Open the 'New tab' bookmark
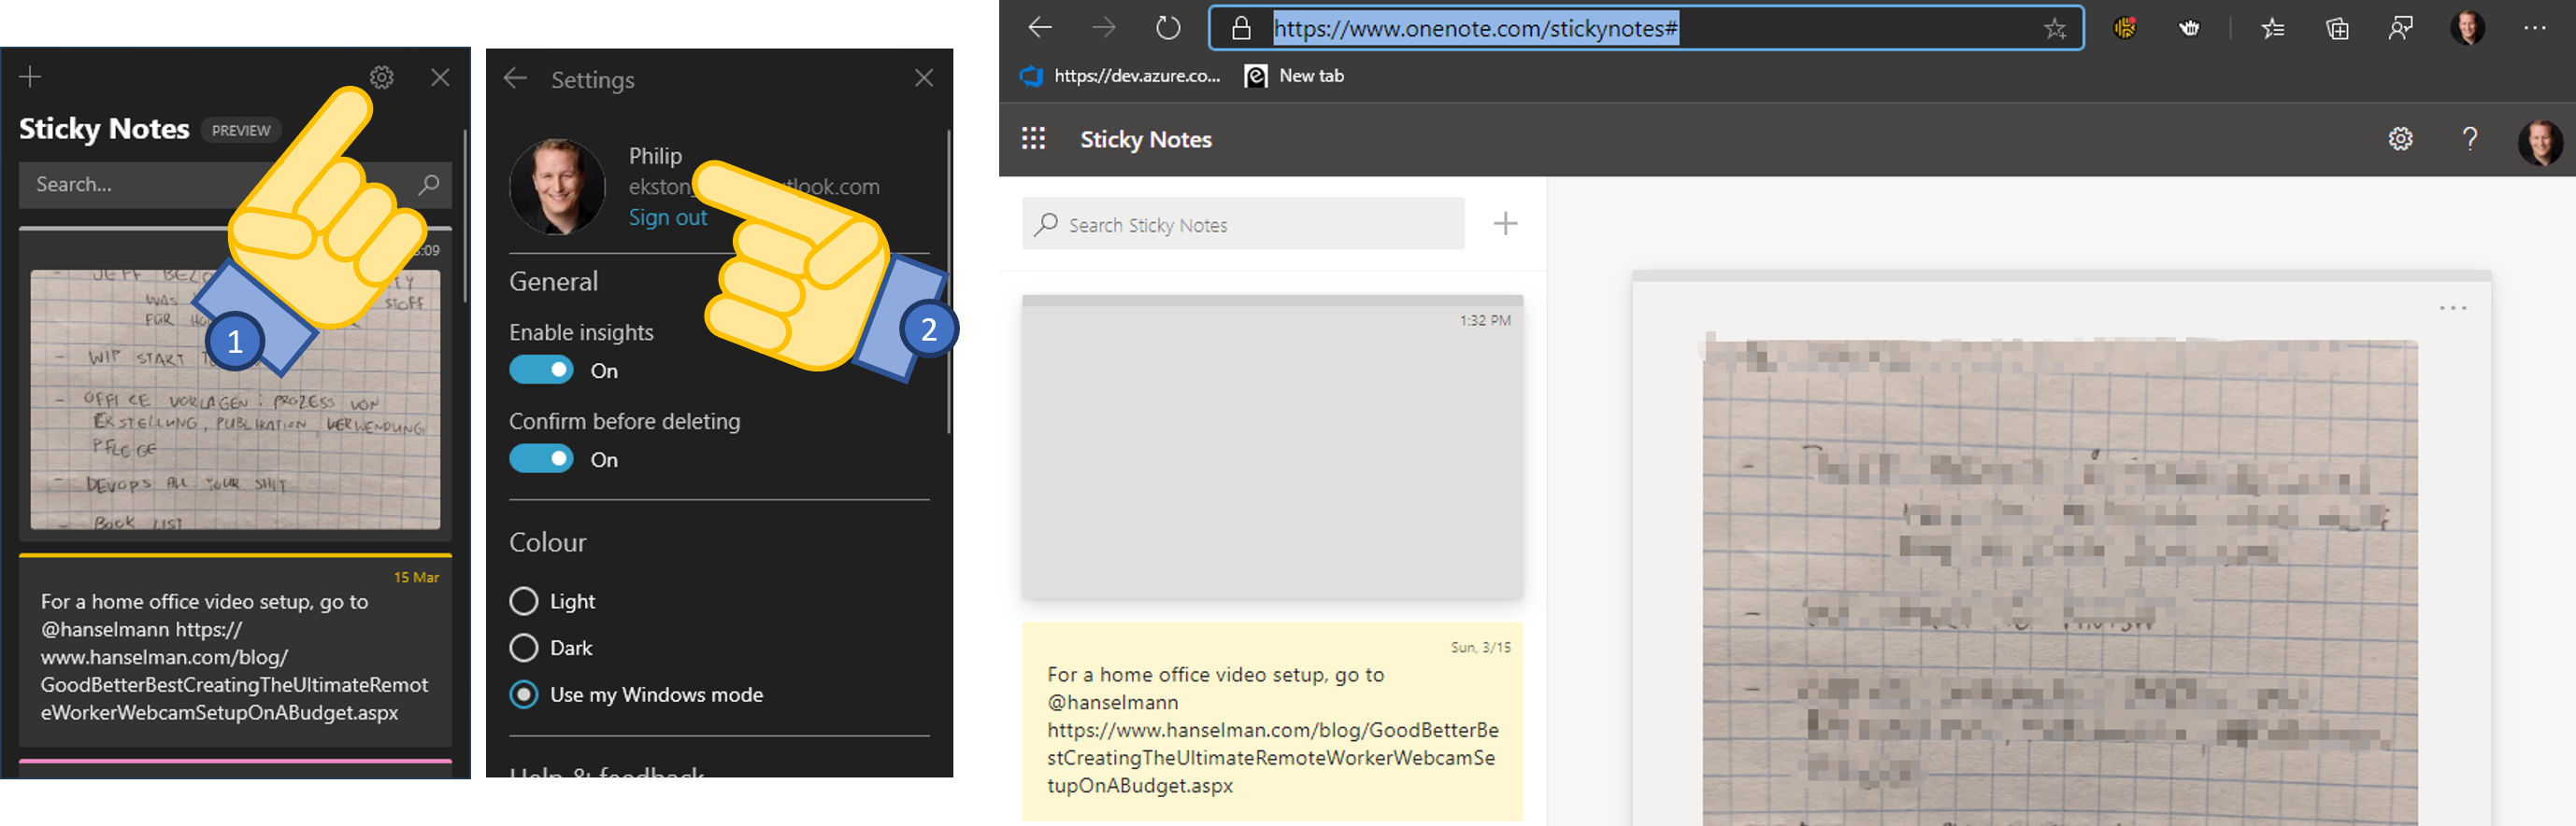The height and width of the screenshot is (826, 2576). click(1295, 76)
